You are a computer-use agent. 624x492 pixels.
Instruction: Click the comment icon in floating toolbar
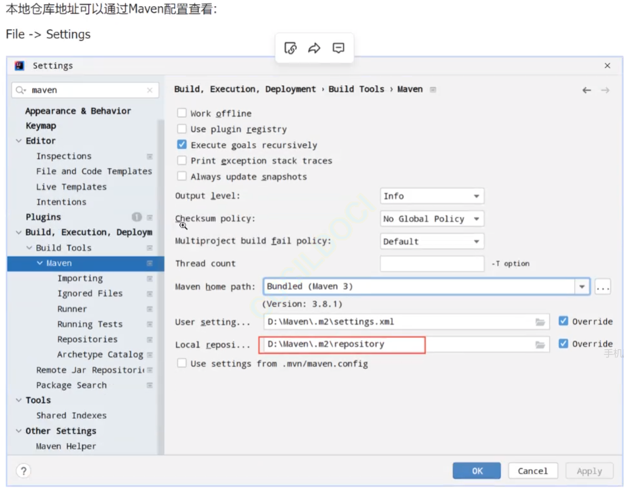pos(339,48)
